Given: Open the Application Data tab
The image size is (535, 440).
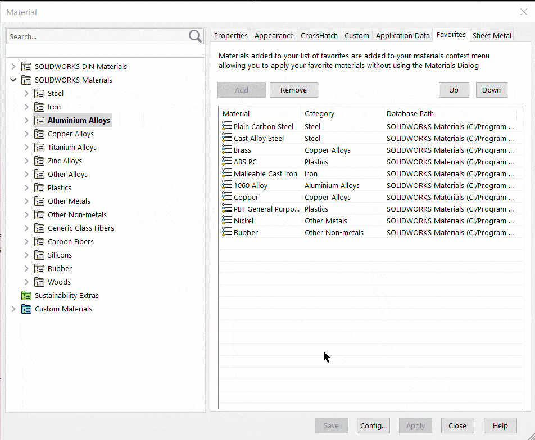Looking at the screenshot, I should coord(402,35).
